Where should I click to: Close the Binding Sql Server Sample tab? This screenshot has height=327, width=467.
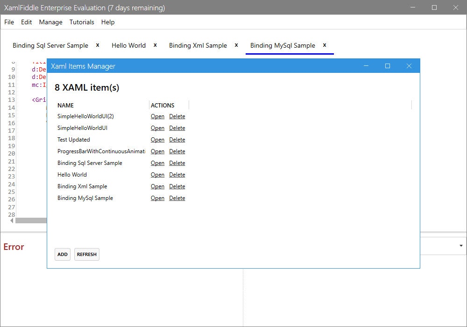pos(98,45)
